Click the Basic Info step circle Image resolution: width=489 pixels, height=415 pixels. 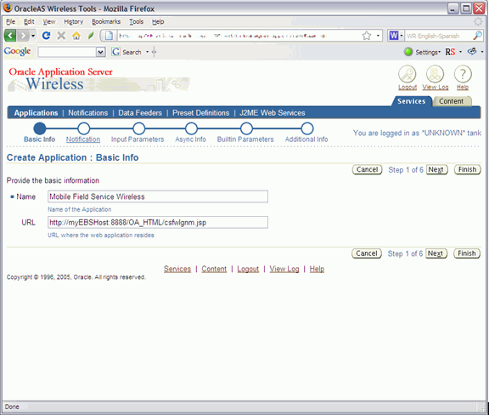coord(40,128)
